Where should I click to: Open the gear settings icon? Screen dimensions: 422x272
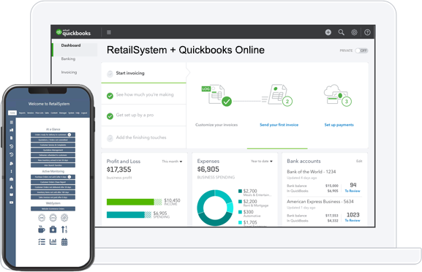pyautogui.click(x=354, y=33)
